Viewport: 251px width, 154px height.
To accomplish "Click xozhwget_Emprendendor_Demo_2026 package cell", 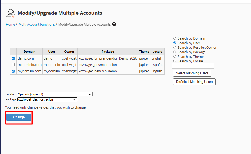I will click(108, 58).
